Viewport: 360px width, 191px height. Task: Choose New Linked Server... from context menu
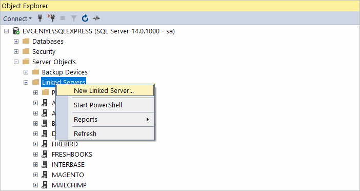105,90
